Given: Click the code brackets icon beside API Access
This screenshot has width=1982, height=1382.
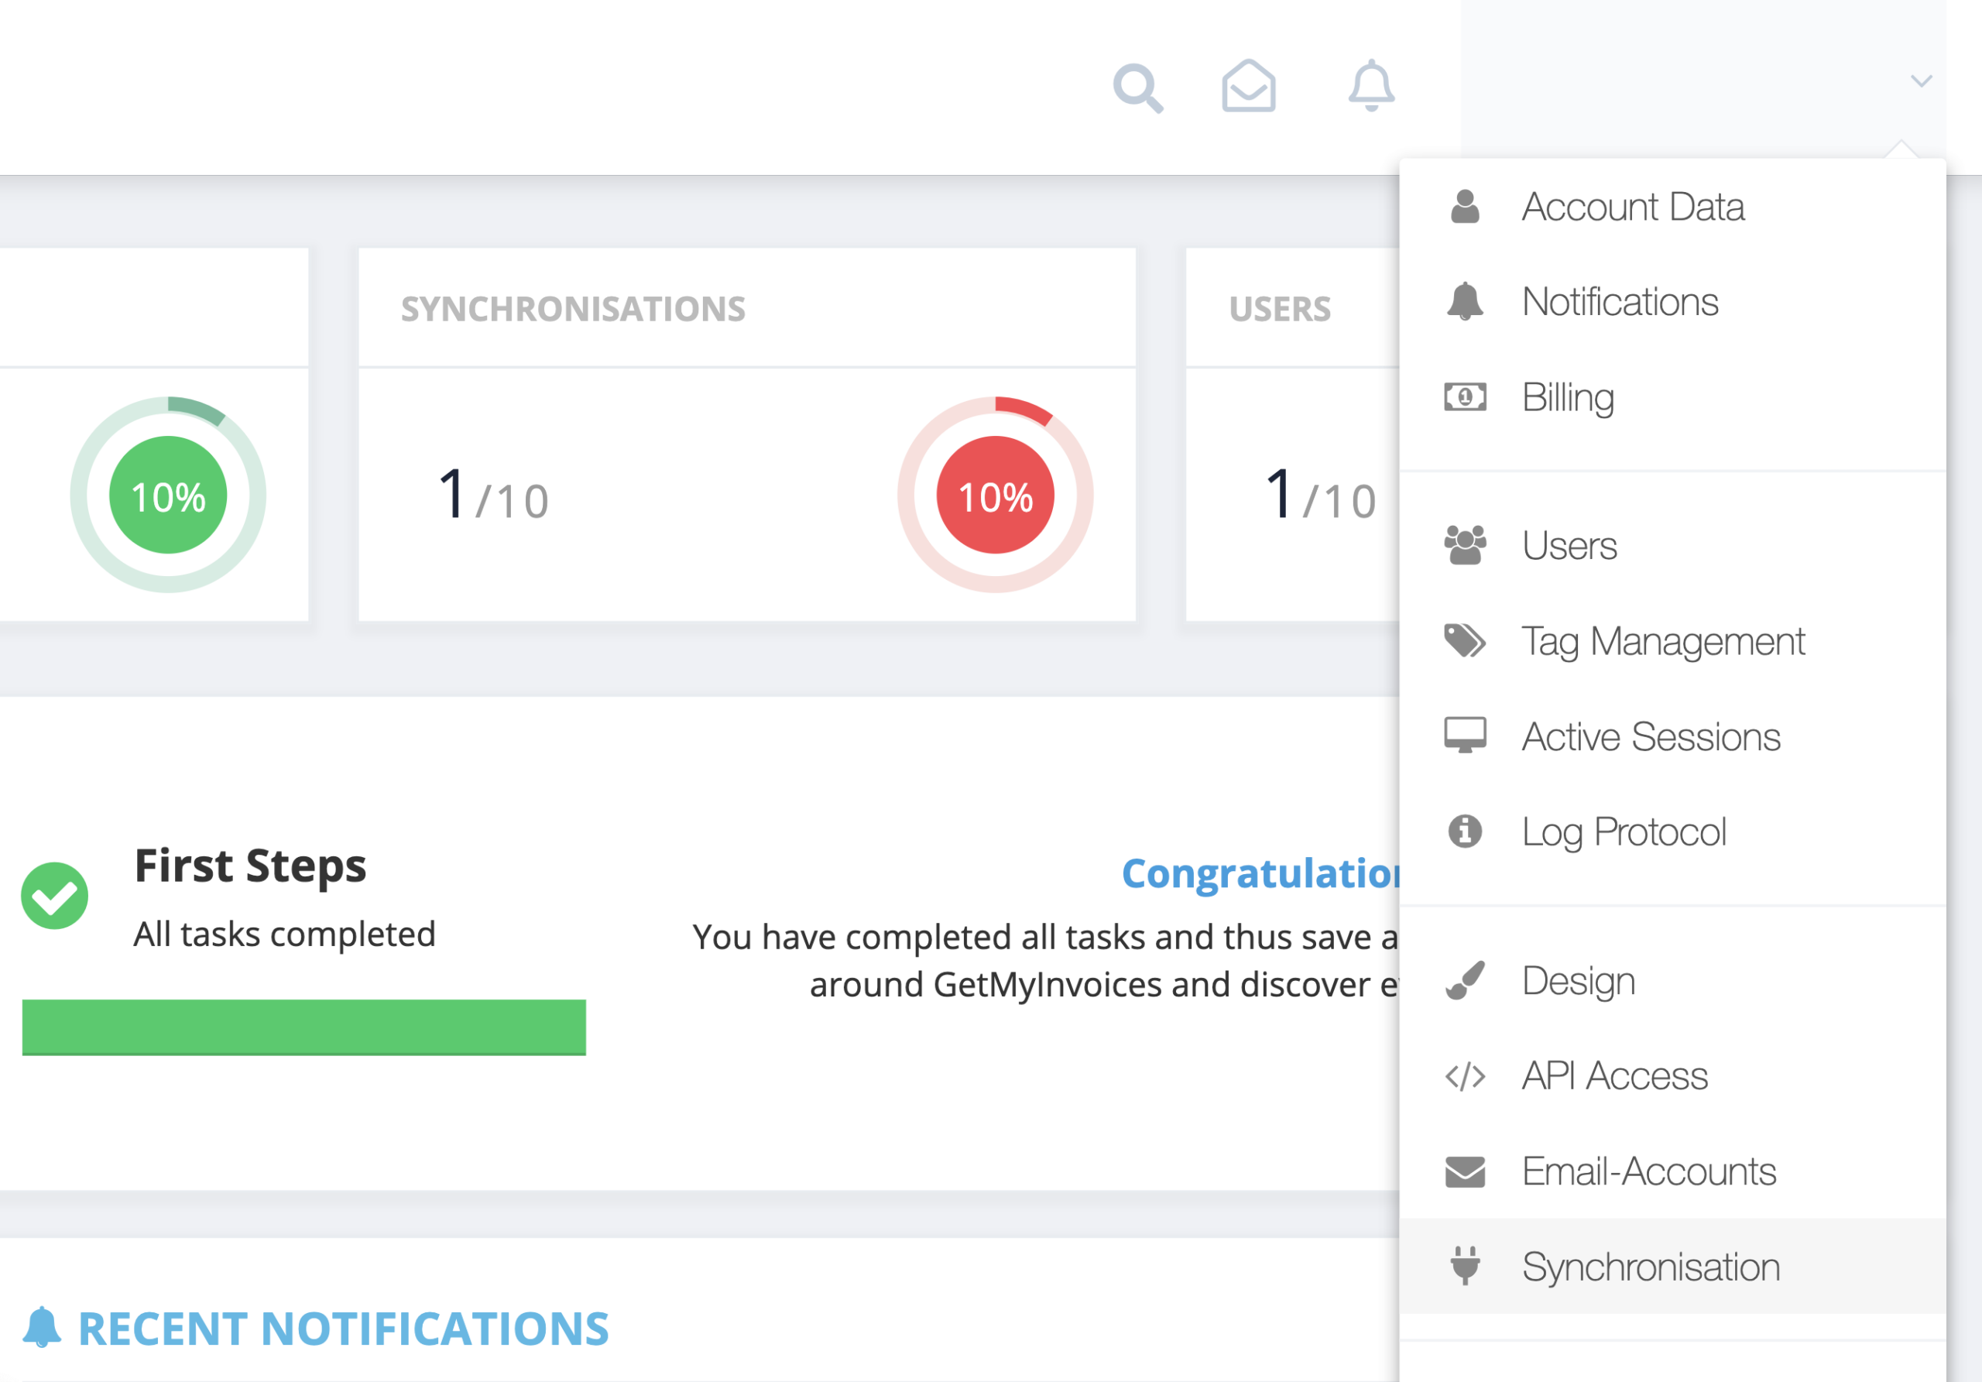Looking at the screenshot, I should pyautogui.click(x=1465, y=1076).
